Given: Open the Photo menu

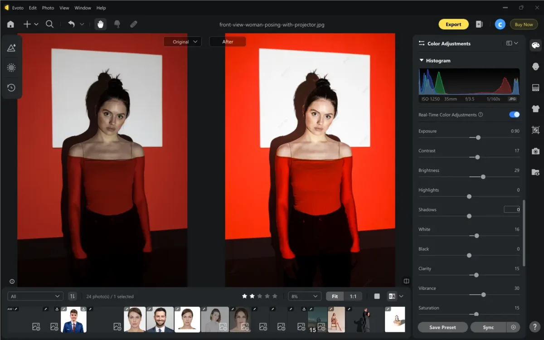Looking at the screenshot, I should [x=48, y=8].
